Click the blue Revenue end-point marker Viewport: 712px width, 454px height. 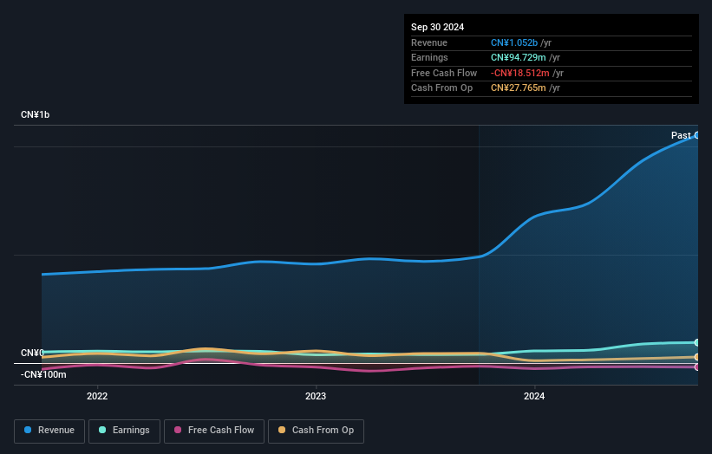pyautogui.click(x=697, y=135)
